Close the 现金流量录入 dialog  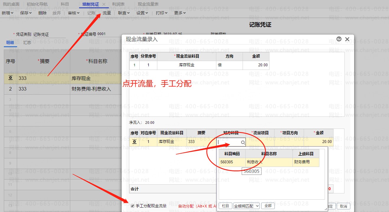click(347, 39)
